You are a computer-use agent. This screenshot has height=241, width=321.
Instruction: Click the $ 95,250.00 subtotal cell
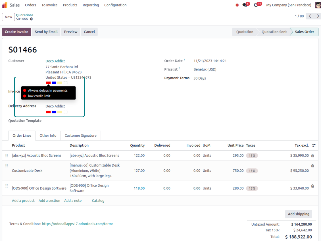tap(299, 171)
